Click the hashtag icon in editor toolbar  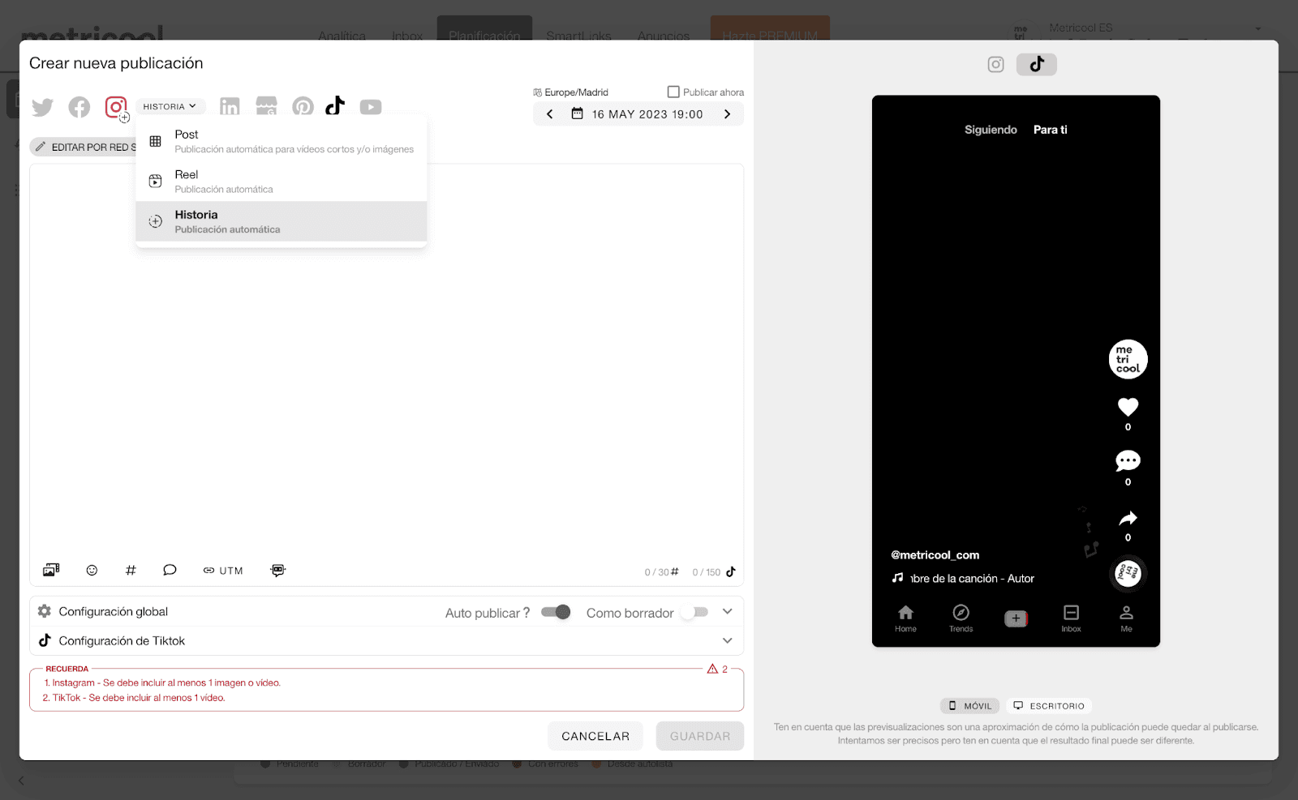coord(131,571)
